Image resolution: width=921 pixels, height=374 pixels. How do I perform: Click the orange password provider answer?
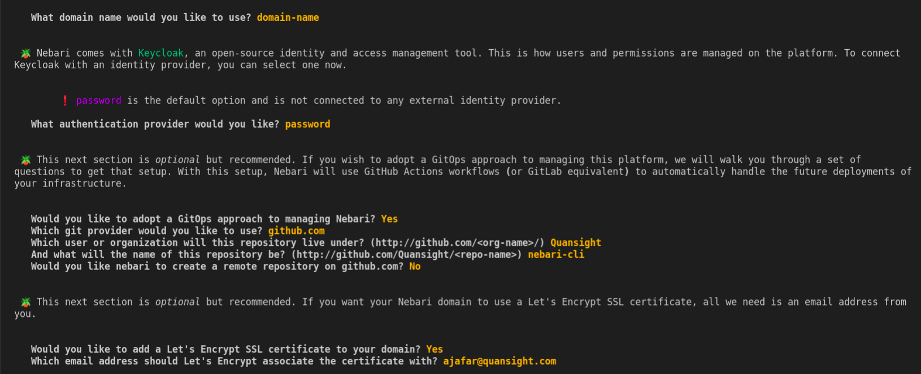coord(308,124)
